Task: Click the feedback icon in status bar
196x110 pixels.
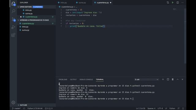Action: tap(179, 108)
